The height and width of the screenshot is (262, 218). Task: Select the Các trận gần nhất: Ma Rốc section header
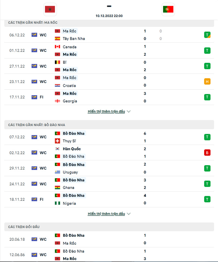point(109,23)
